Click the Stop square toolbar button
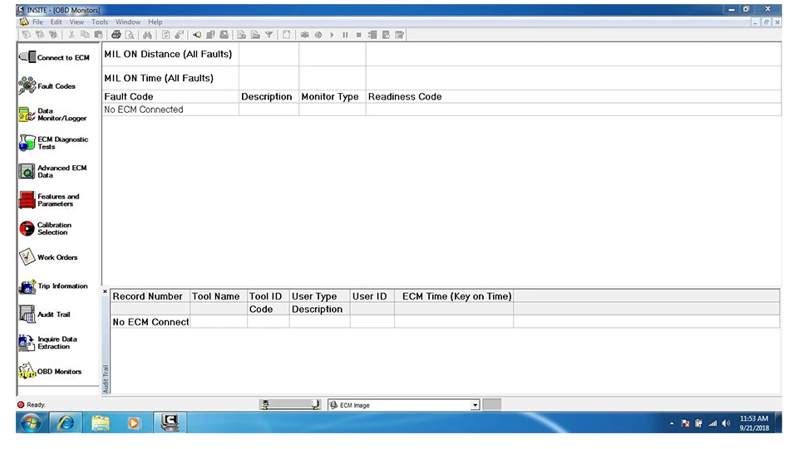Image resolution: width=798 pixels, height=449 pixels. pos(359,35)
